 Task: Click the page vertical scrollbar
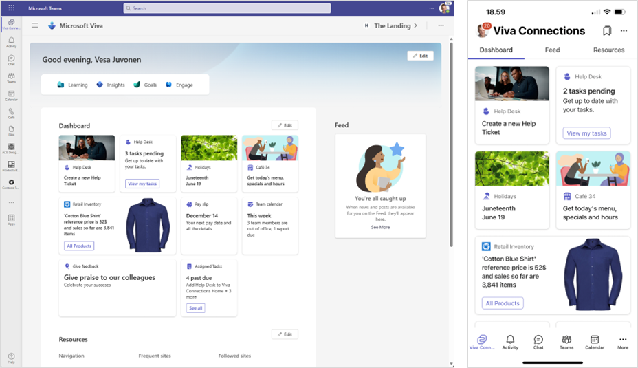click(x=451, y=144)
